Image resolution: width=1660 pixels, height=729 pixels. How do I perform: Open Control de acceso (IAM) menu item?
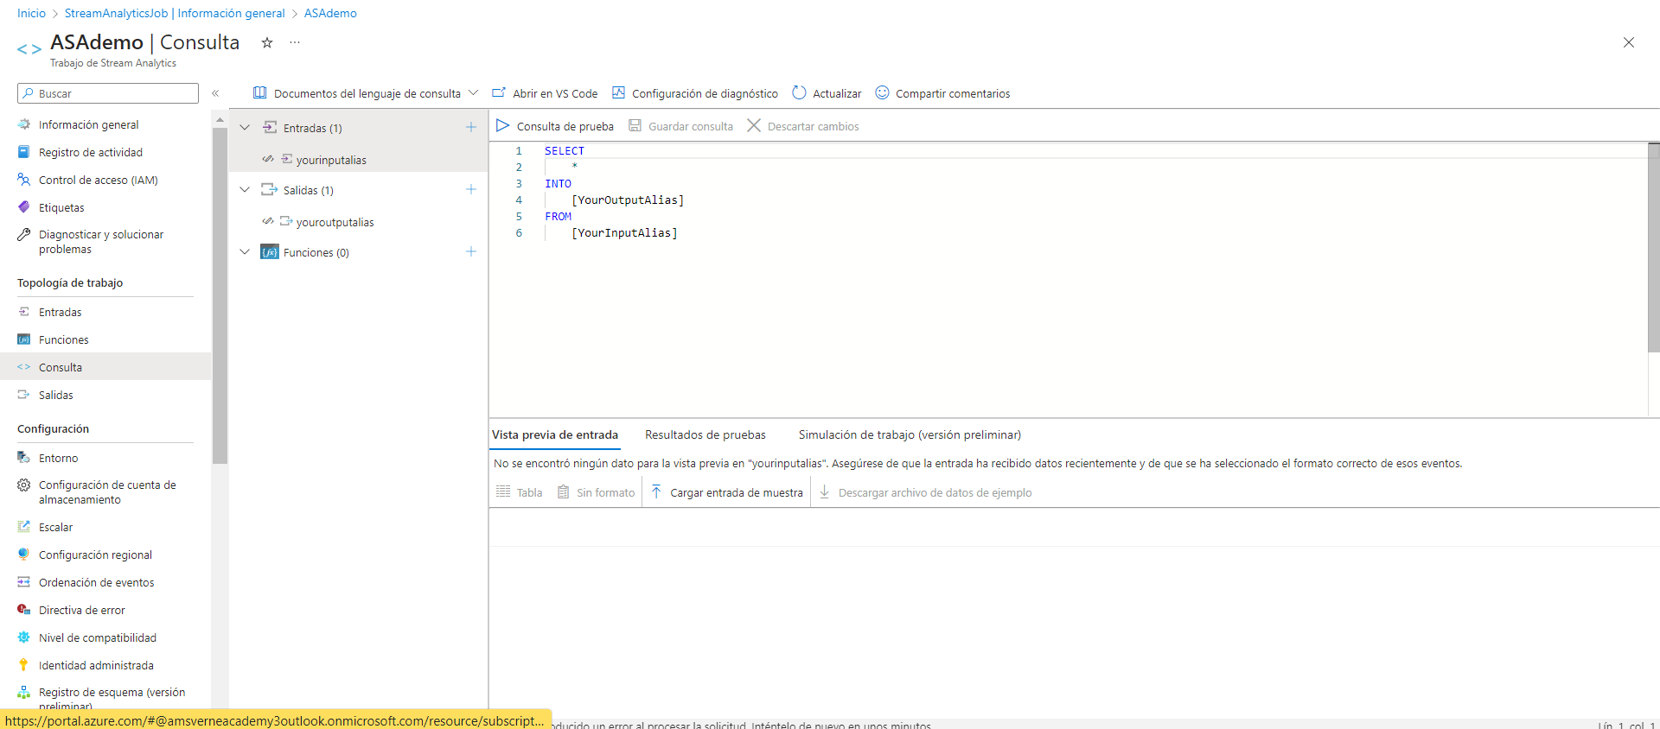[x=98, y=180]
